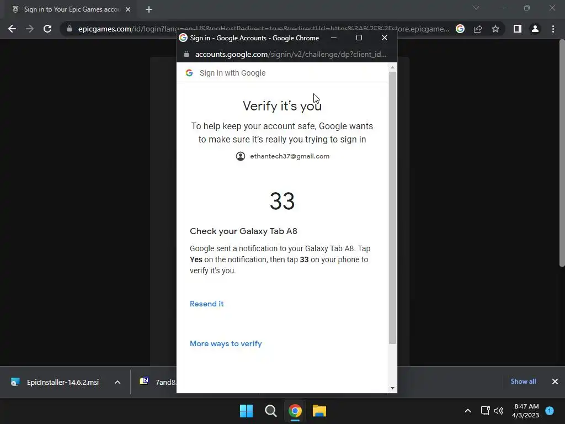Minimize the Google sign-in popup window
The height and width of the screenshot is (424, 565).
[334, 38]
